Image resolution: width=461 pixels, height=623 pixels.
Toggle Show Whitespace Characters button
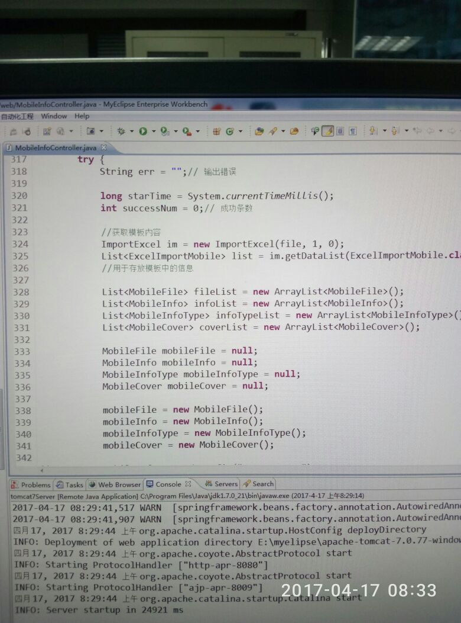(x=352, y=131)
